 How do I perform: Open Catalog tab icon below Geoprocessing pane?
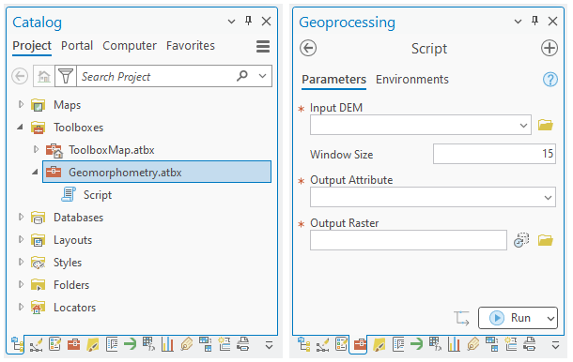303,344
